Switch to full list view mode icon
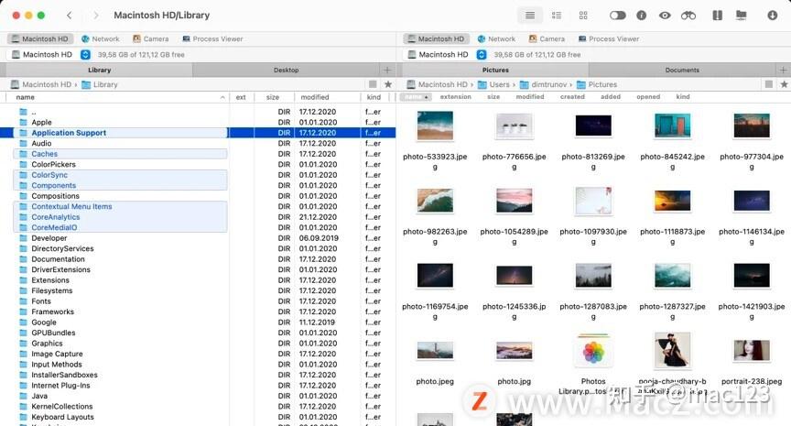The image size is (791, 426). (x=530, y=16)
